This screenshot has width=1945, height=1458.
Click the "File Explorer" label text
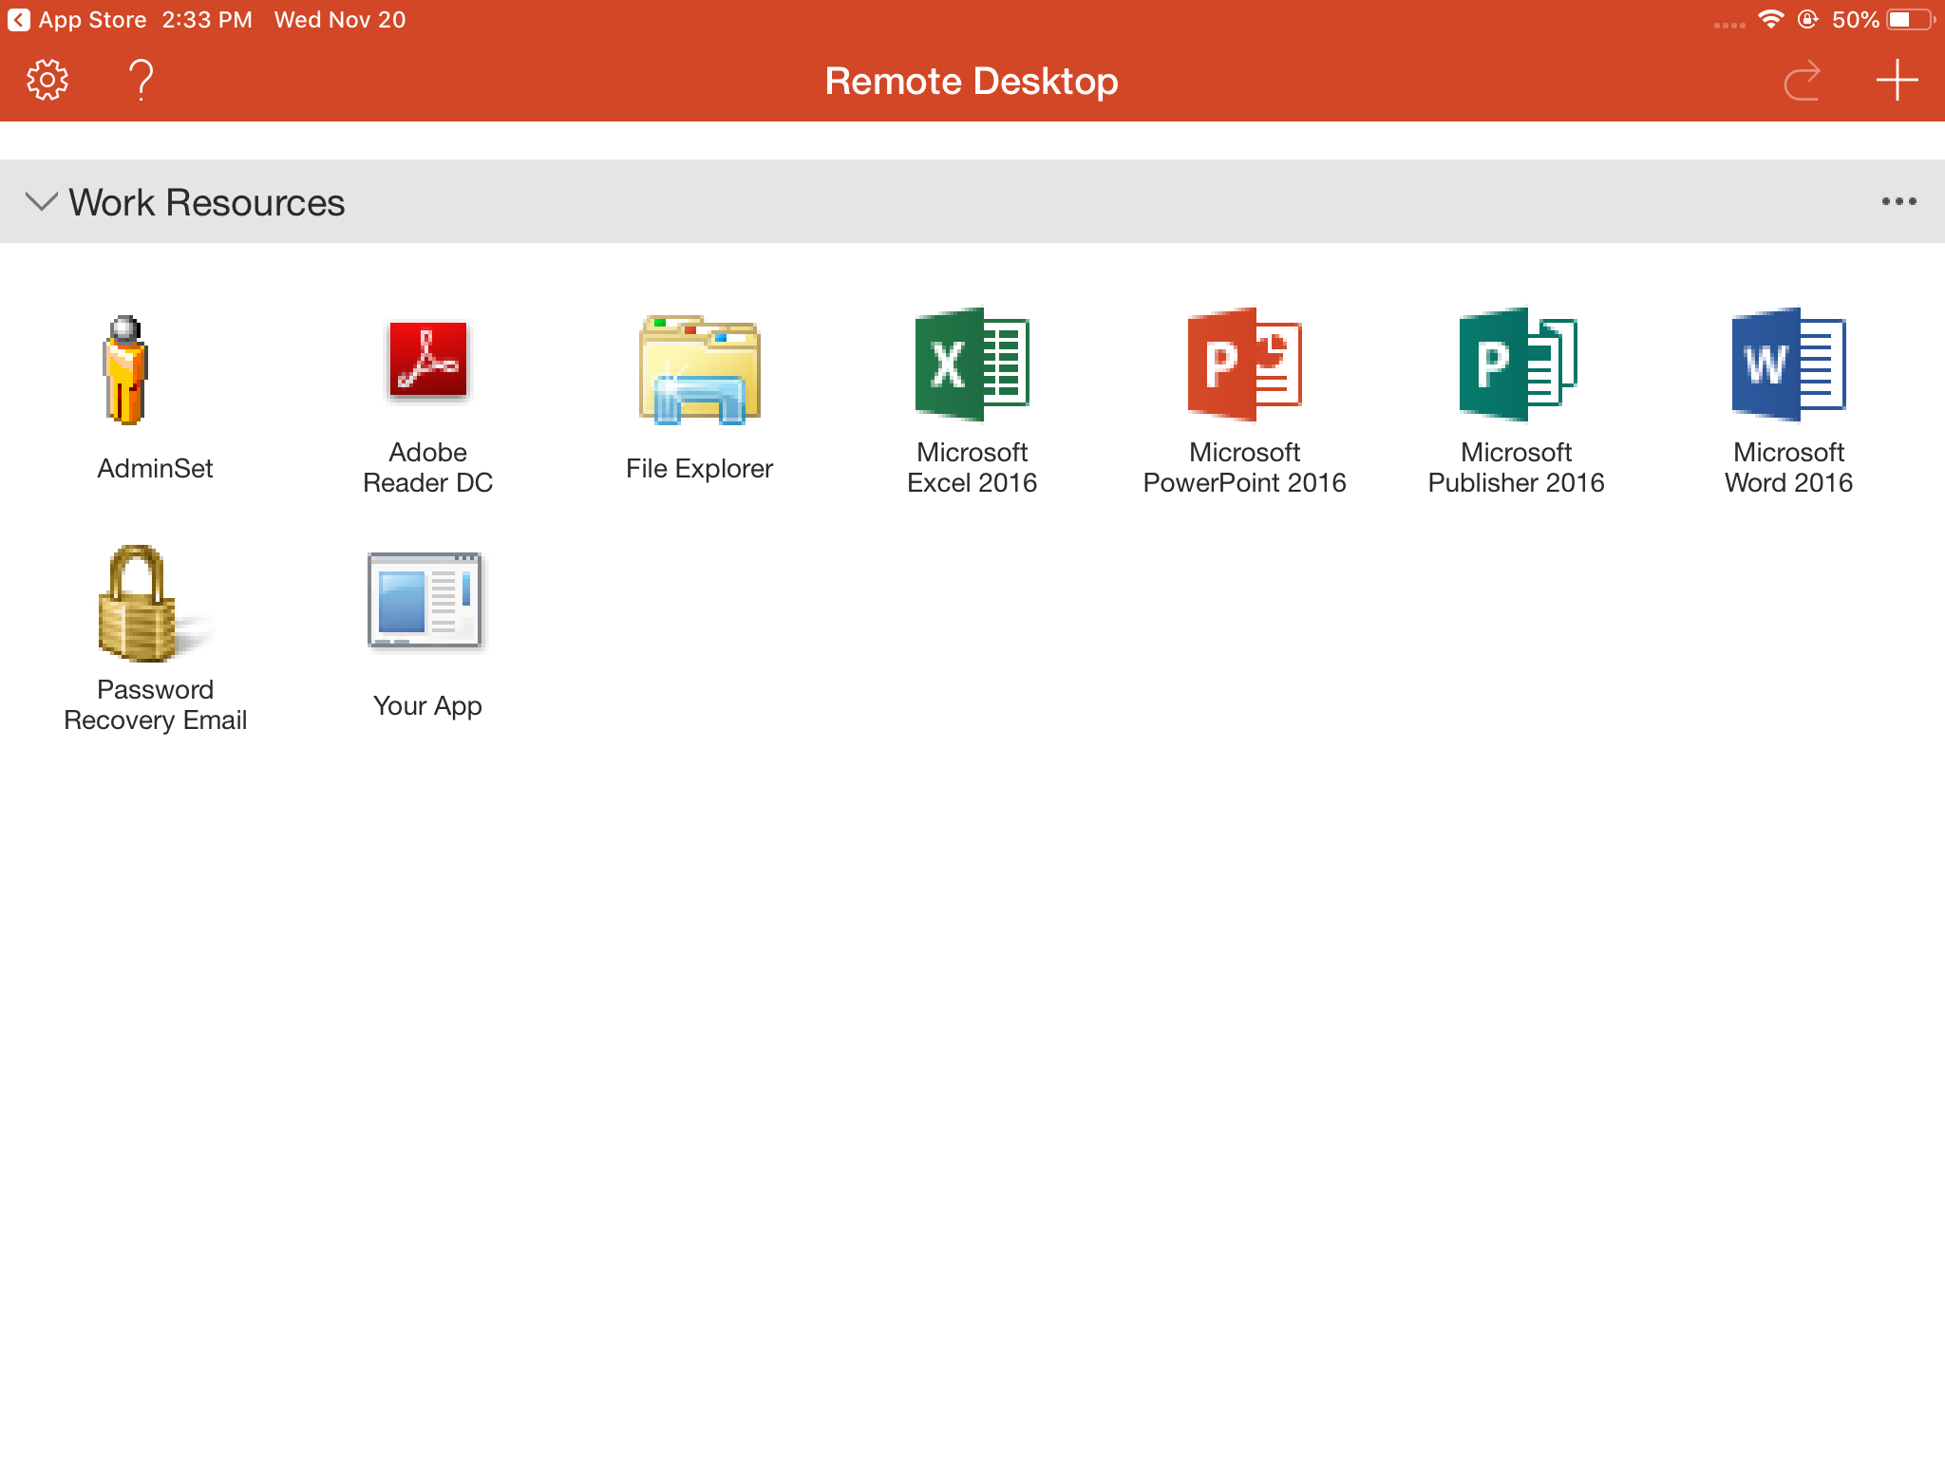(x=699, y=468)
